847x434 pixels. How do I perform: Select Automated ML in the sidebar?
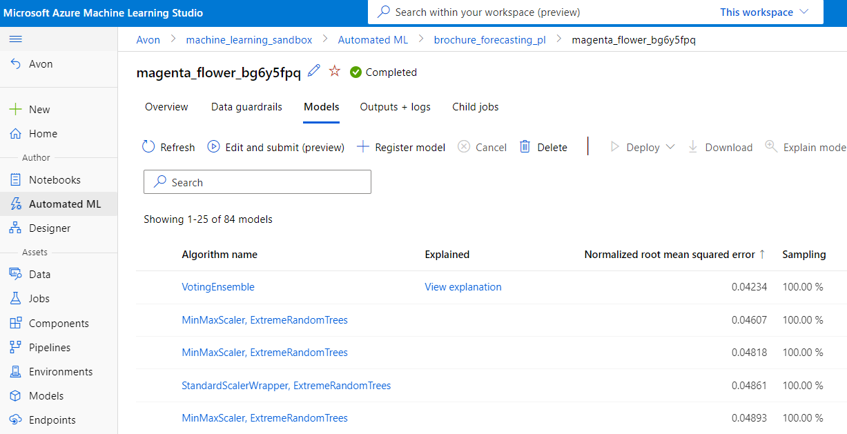pyautogui.click(x=59, y=204)
